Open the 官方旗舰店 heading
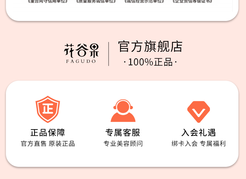246x179 pixels. 150,46
